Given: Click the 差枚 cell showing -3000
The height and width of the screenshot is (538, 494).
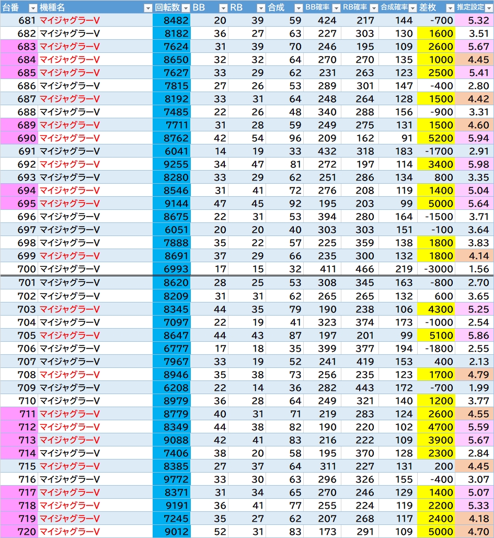Looking at the screenshot, I should tap(436, 269).
